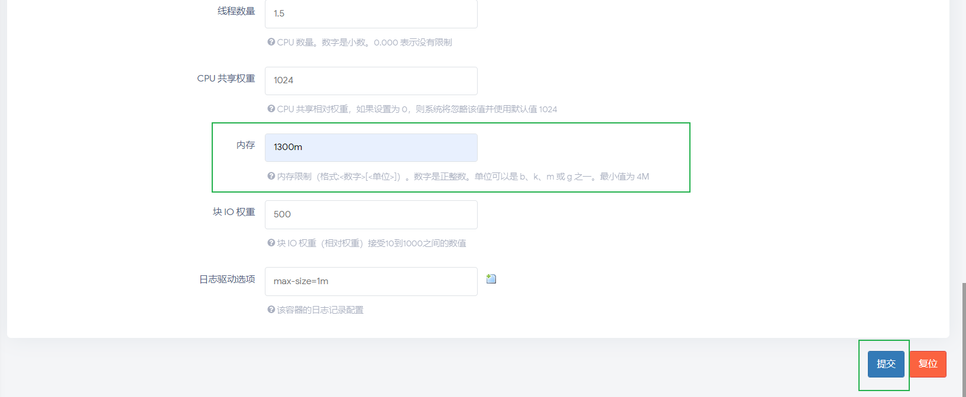This screenshot has width=966, height=397.
Task: Click the 块 IO 权重 label
Action: (234, 212)
